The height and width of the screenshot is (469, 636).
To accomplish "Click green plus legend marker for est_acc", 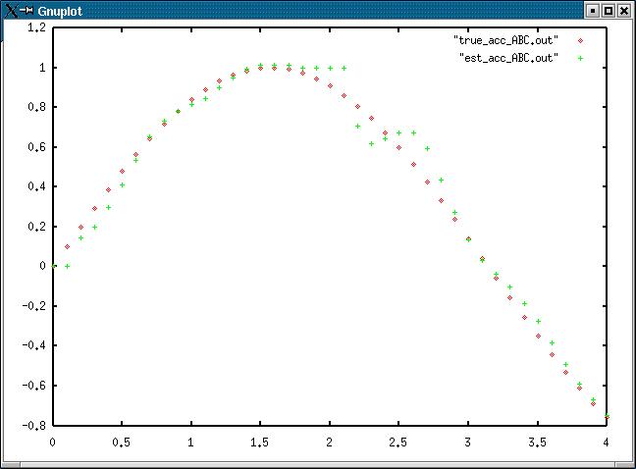I will tap(580, 58).
